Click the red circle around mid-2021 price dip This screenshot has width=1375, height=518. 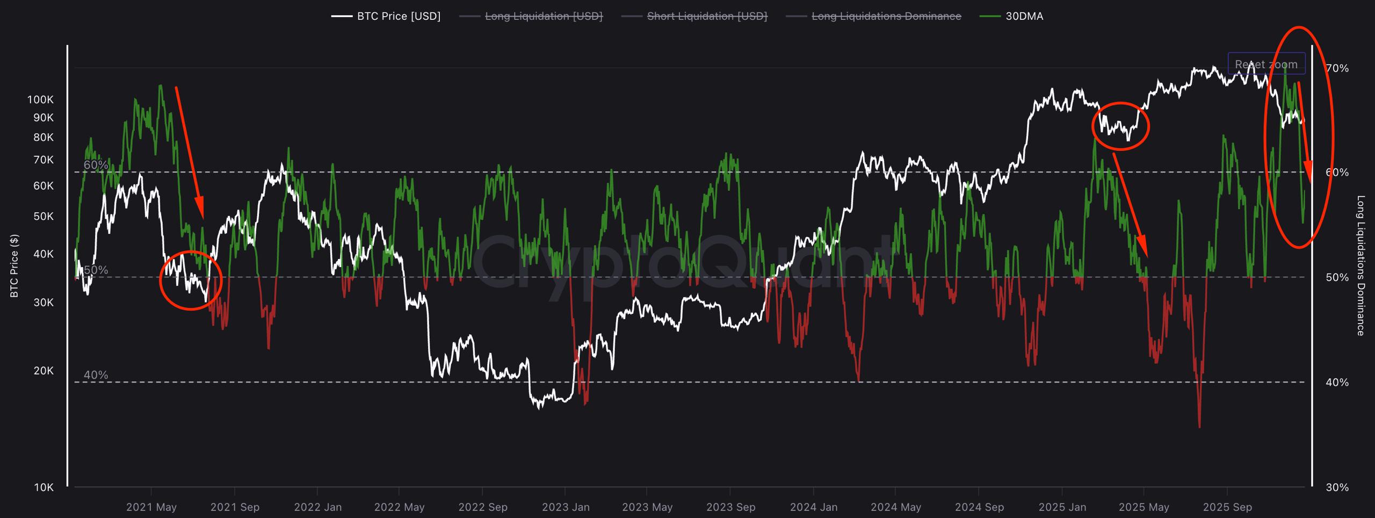point(191,280)
